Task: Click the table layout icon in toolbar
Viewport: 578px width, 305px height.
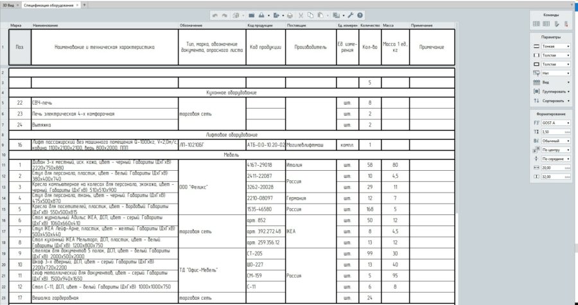Action: (x=336, y=15)
